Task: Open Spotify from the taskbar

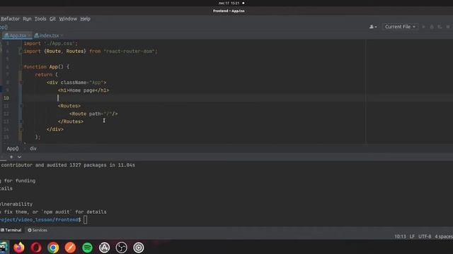Action: 87,248
